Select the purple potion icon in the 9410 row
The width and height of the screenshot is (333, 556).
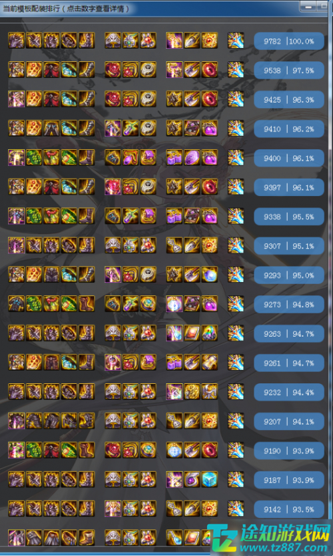click(x=209, y=129)
